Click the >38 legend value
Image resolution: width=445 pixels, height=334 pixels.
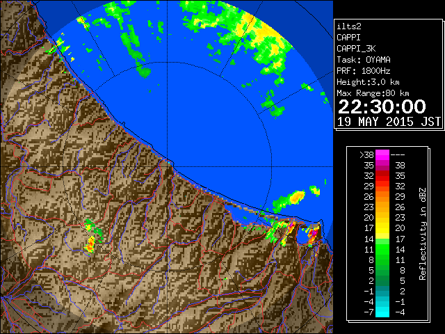coord(366,155)
